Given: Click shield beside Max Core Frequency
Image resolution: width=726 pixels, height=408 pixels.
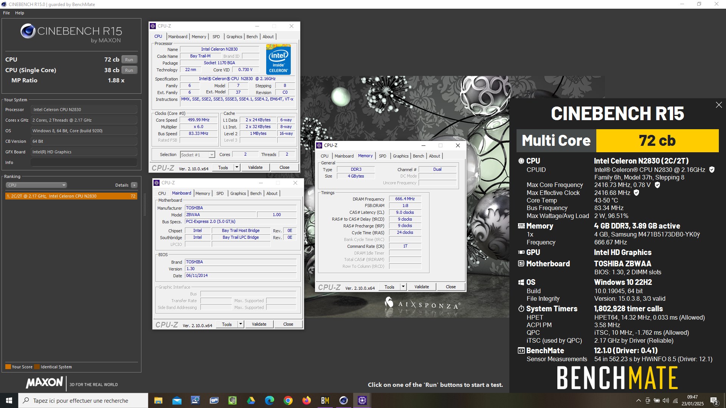Looking at the screenshot, I should click(x=657, y=185).
